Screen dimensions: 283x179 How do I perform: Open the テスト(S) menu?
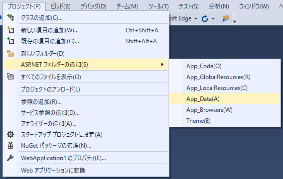(189, 6)
